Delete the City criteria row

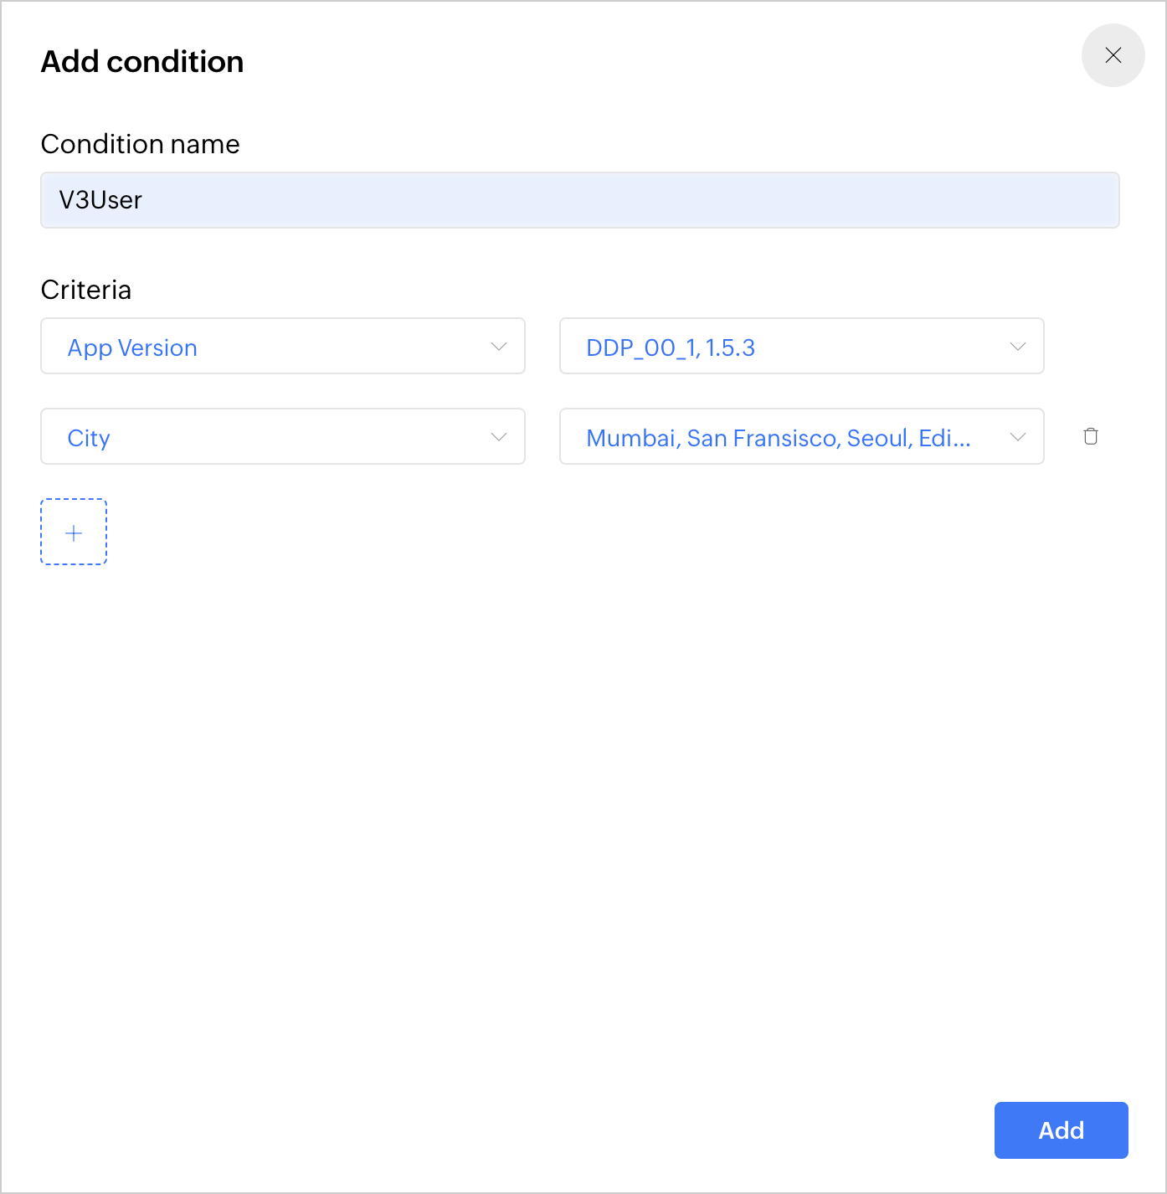click(1090, 436)
